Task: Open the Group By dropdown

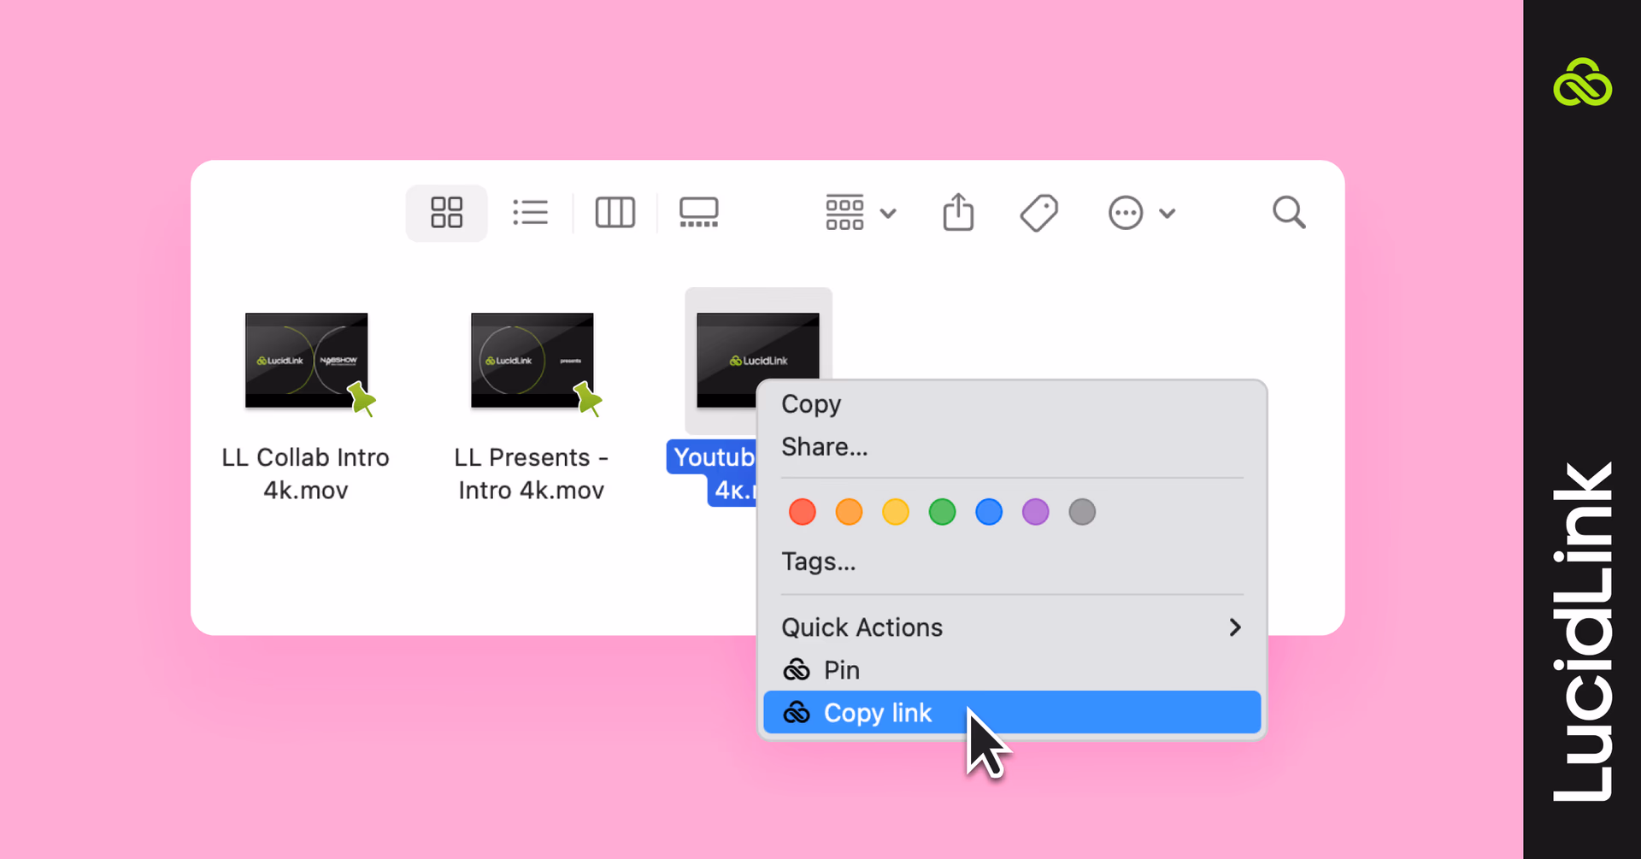Action: point(860,213)
